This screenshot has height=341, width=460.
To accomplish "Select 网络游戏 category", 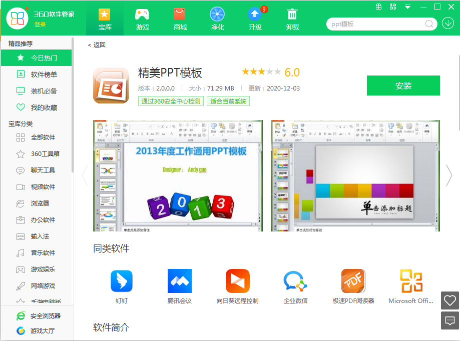I will tap(37, 285).
